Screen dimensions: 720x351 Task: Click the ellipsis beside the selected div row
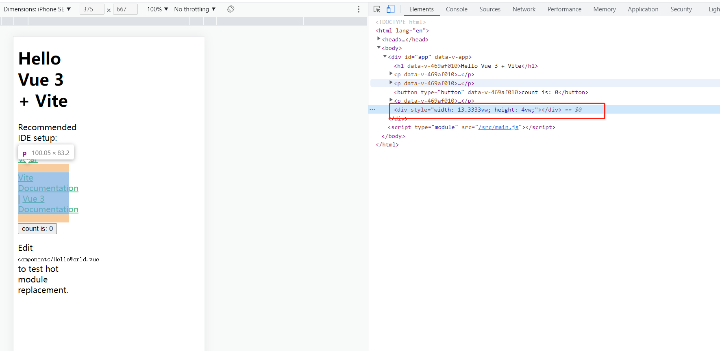coord(372,110)
